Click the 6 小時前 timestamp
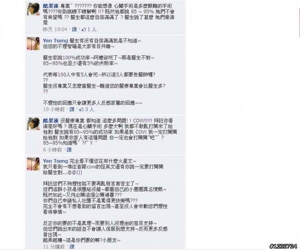 pos(52,150)
